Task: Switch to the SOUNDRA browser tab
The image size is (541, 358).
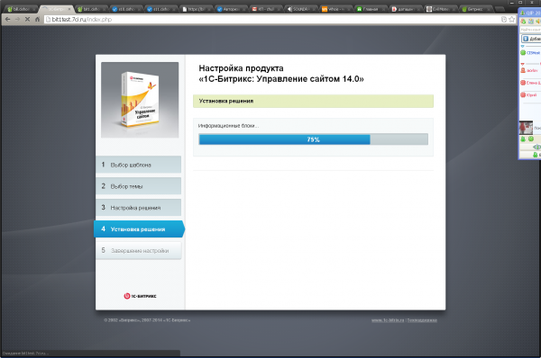Action: 301,9
